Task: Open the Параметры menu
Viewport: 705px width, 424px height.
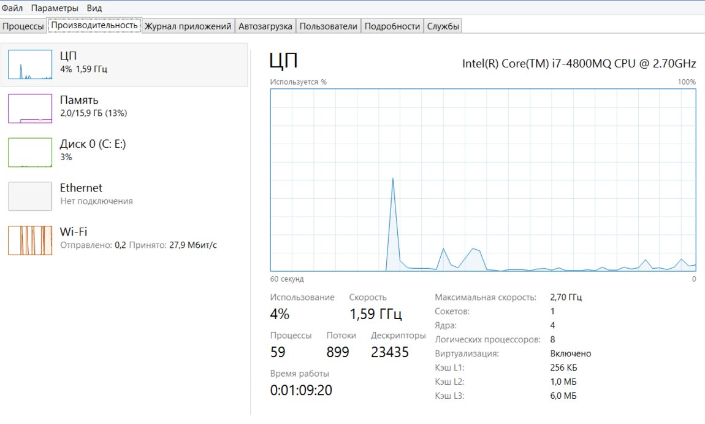Action: (x=55, y=8)
